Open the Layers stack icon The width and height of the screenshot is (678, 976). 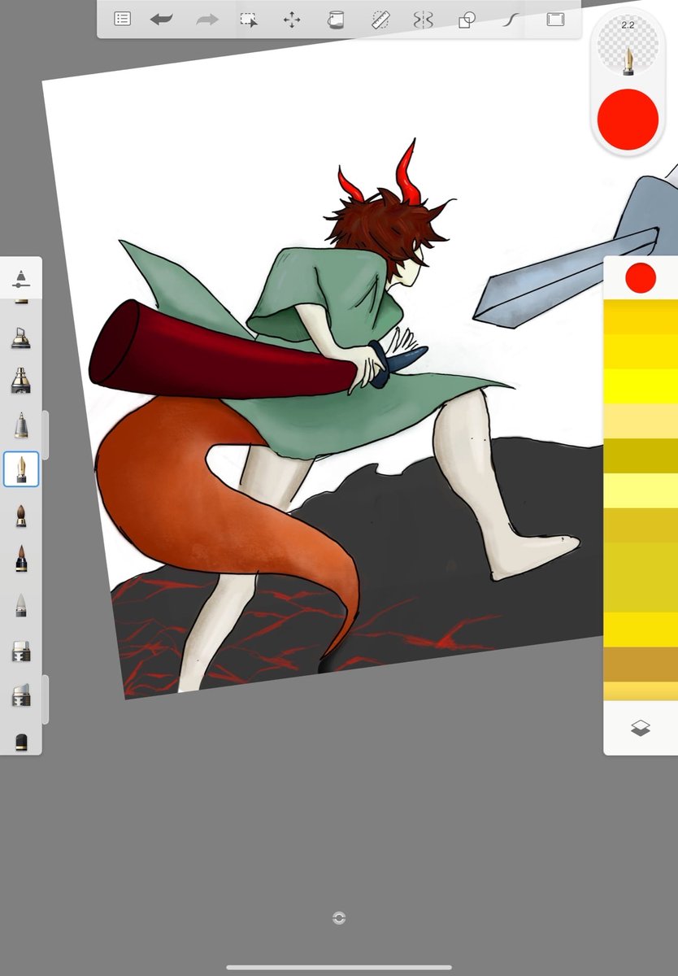pos(641,728)
